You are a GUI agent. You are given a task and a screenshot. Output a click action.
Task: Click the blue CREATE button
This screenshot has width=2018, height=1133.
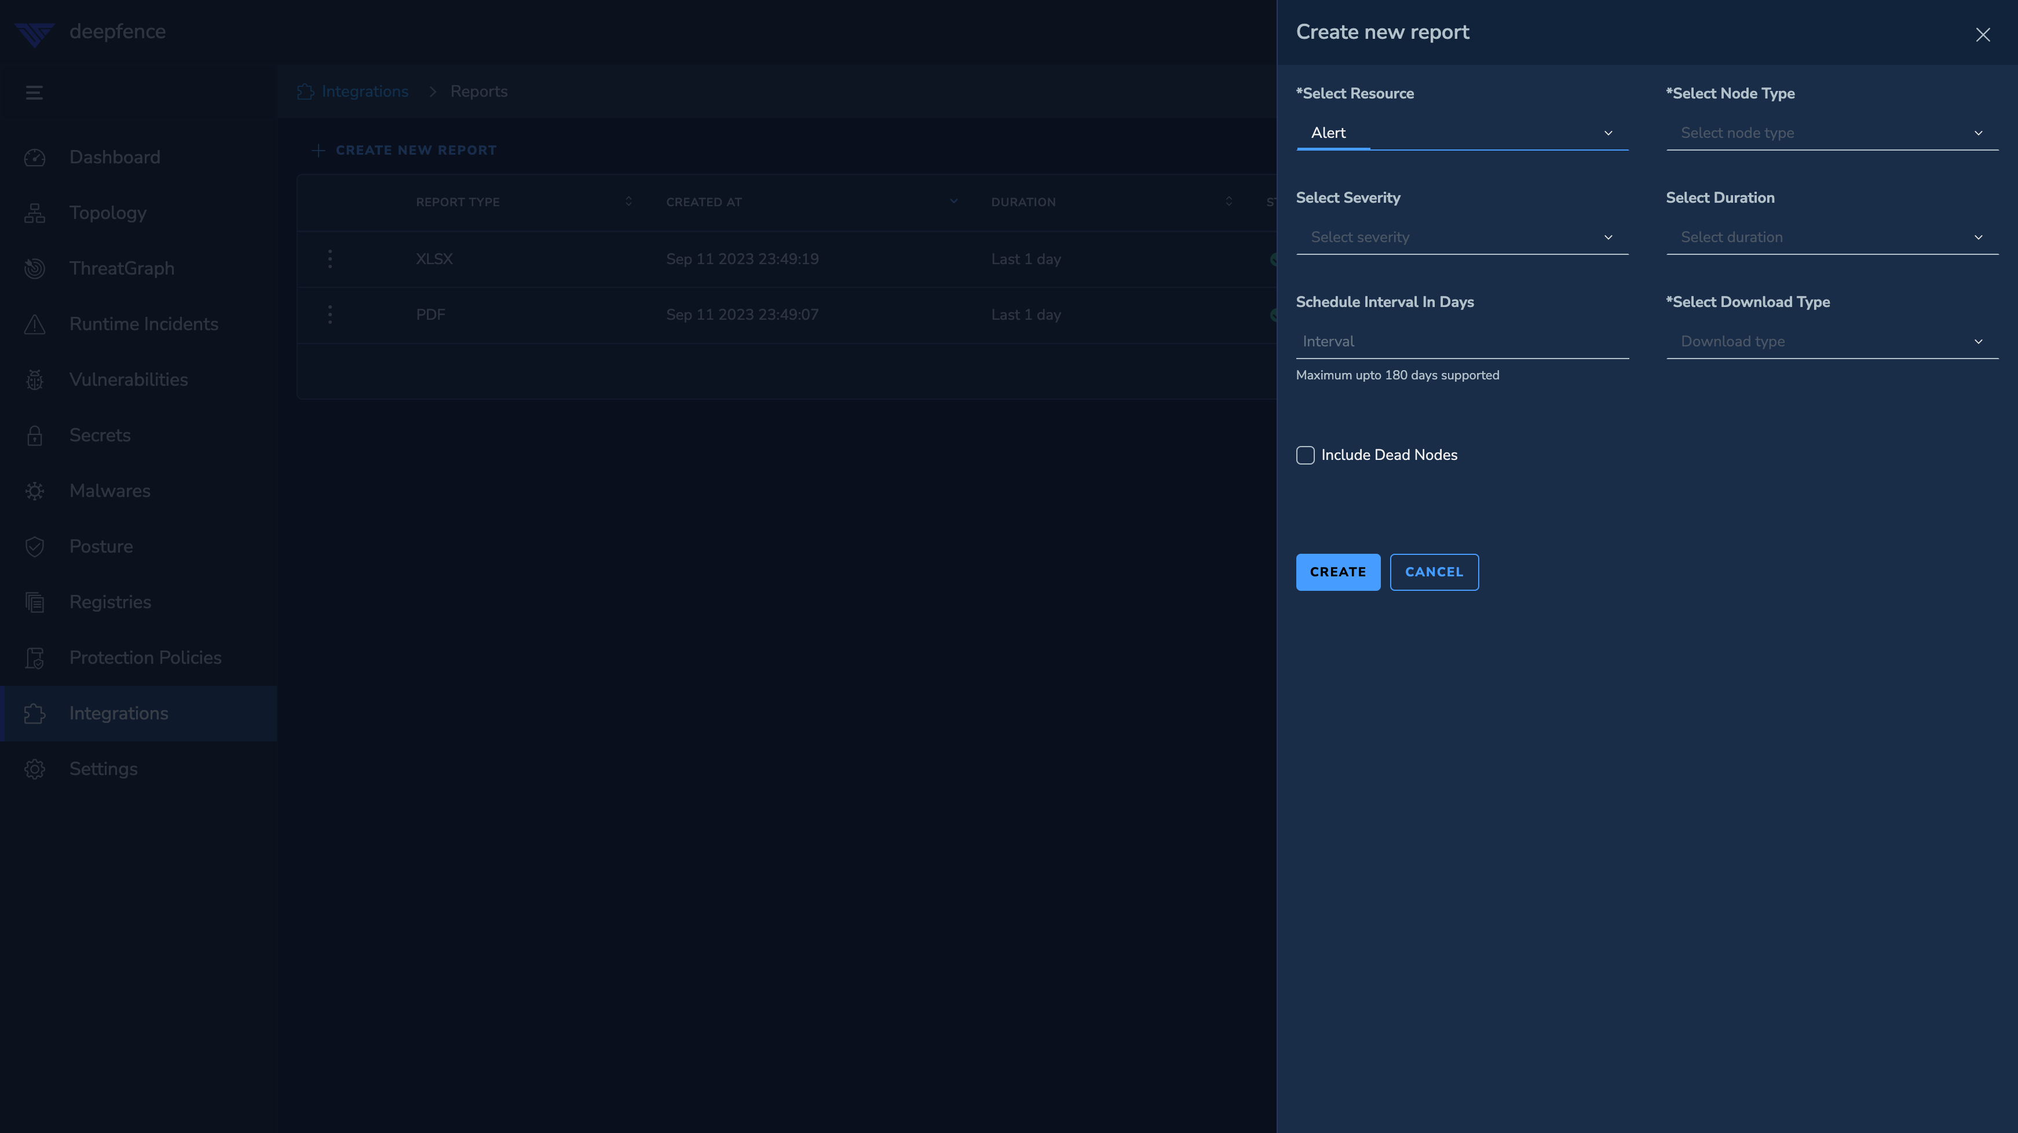(1338, 572)
